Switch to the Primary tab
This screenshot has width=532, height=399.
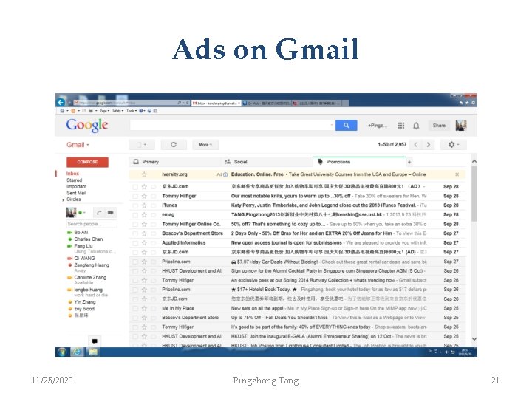174,162
